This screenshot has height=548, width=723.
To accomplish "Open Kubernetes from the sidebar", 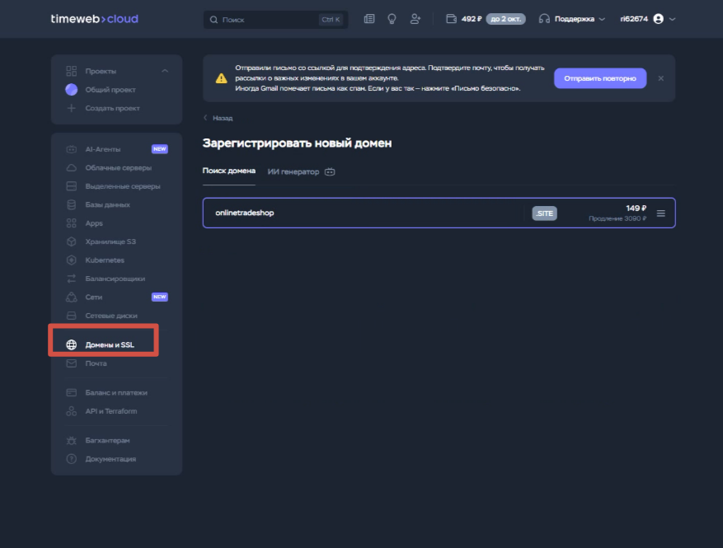I will 105,260.
